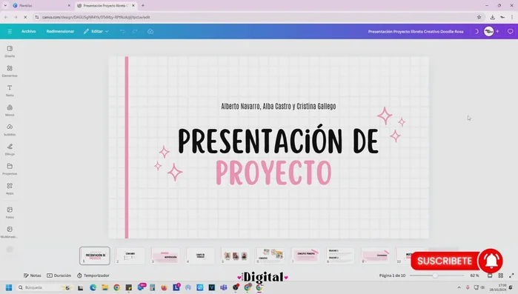Select the pink PROYECTO heading text
This screenshot has height=294, width=518.
[x=273, y=173]
